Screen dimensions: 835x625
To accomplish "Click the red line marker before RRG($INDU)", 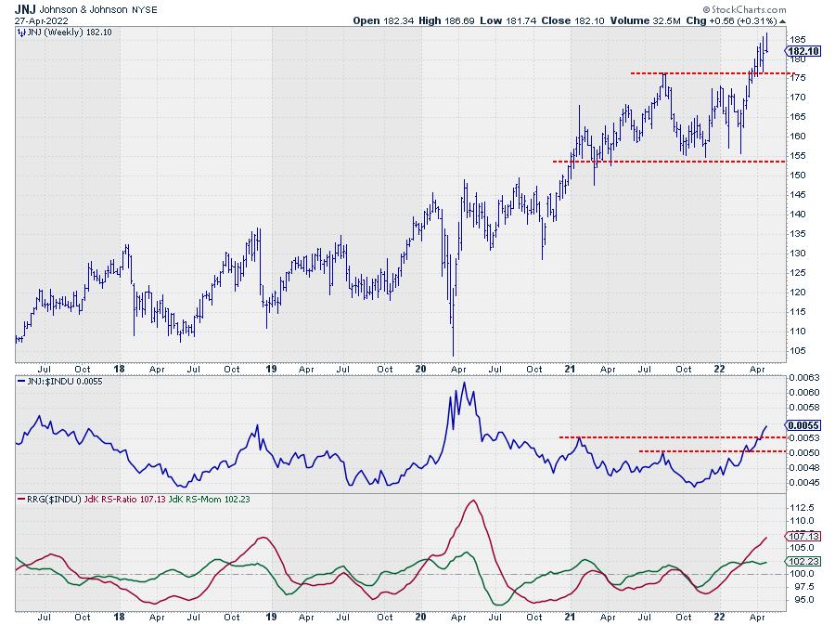I will point(20,499).
